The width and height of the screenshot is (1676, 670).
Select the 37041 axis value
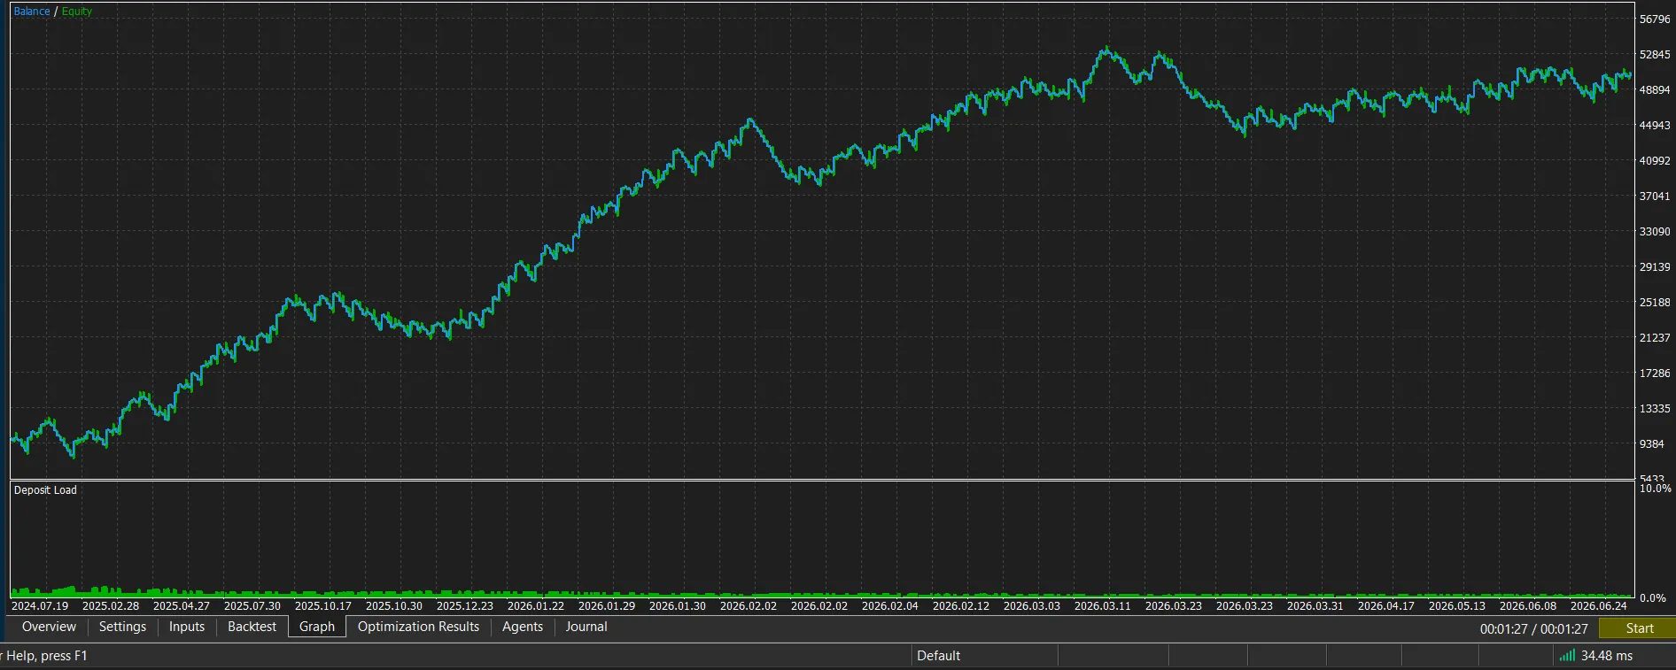pos(1655,196)
